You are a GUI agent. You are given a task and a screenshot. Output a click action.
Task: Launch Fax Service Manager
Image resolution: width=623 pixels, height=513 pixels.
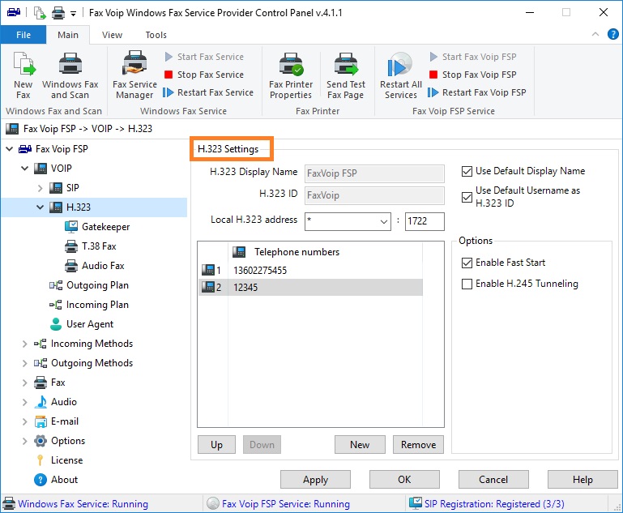134,75
